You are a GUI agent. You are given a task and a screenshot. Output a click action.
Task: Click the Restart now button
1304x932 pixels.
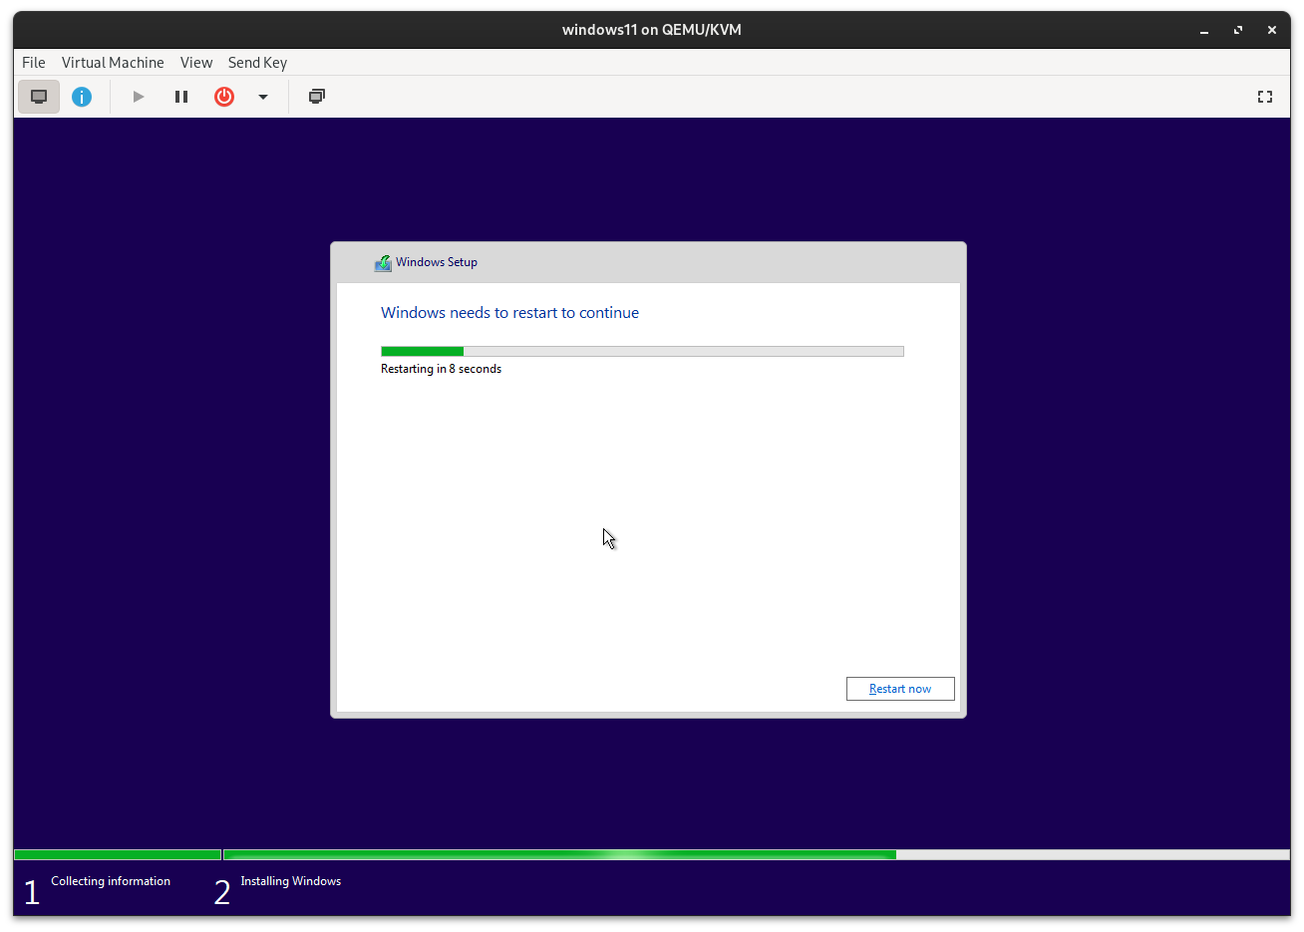(900, 689)
